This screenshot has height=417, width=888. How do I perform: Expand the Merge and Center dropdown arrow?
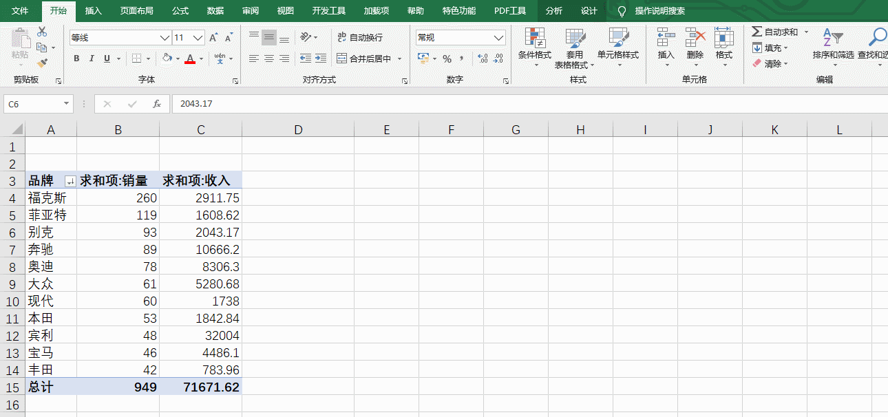399,59
